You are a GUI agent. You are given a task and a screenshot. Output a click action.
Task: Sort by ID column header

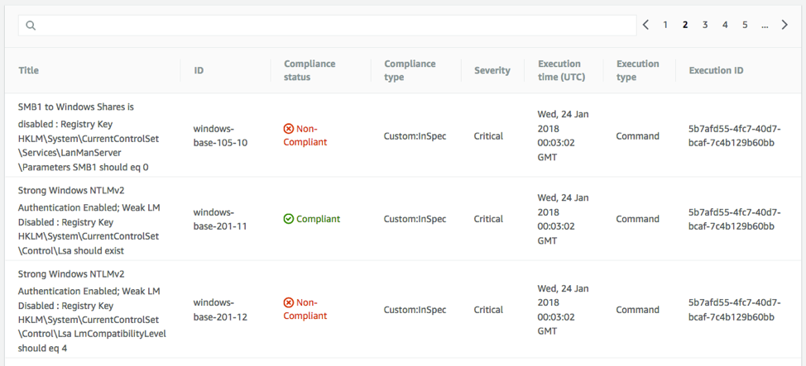tap(199, 70)
